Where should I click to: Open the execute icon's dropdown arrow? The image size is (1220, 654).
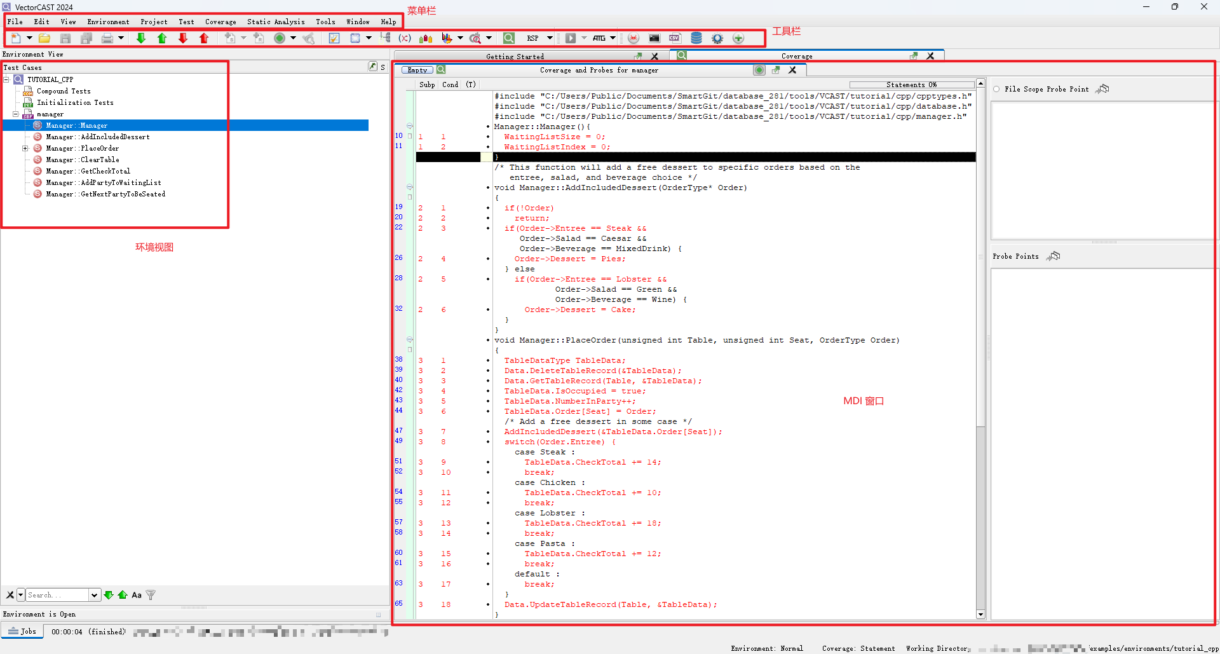(293, 38)
